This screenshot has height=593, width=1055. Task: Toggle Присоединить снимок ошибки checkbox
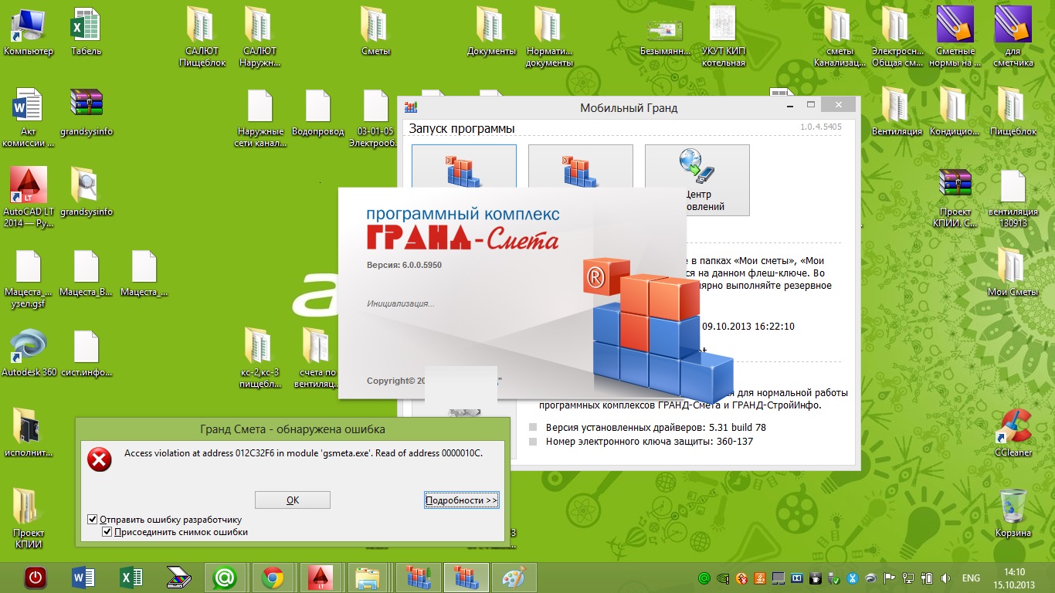pyautogui.click(x=108, y=532)
